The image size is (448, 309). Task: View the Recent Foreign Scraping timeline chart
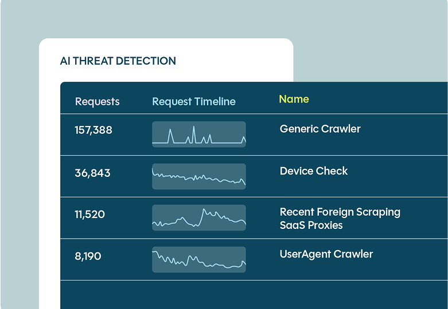199,218
